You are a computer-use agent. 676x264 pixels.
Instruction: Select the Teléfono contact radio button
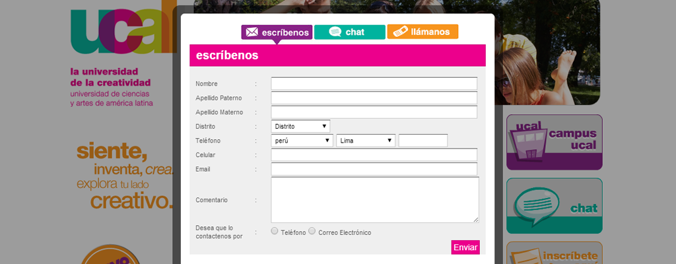[x=275, y=232]
